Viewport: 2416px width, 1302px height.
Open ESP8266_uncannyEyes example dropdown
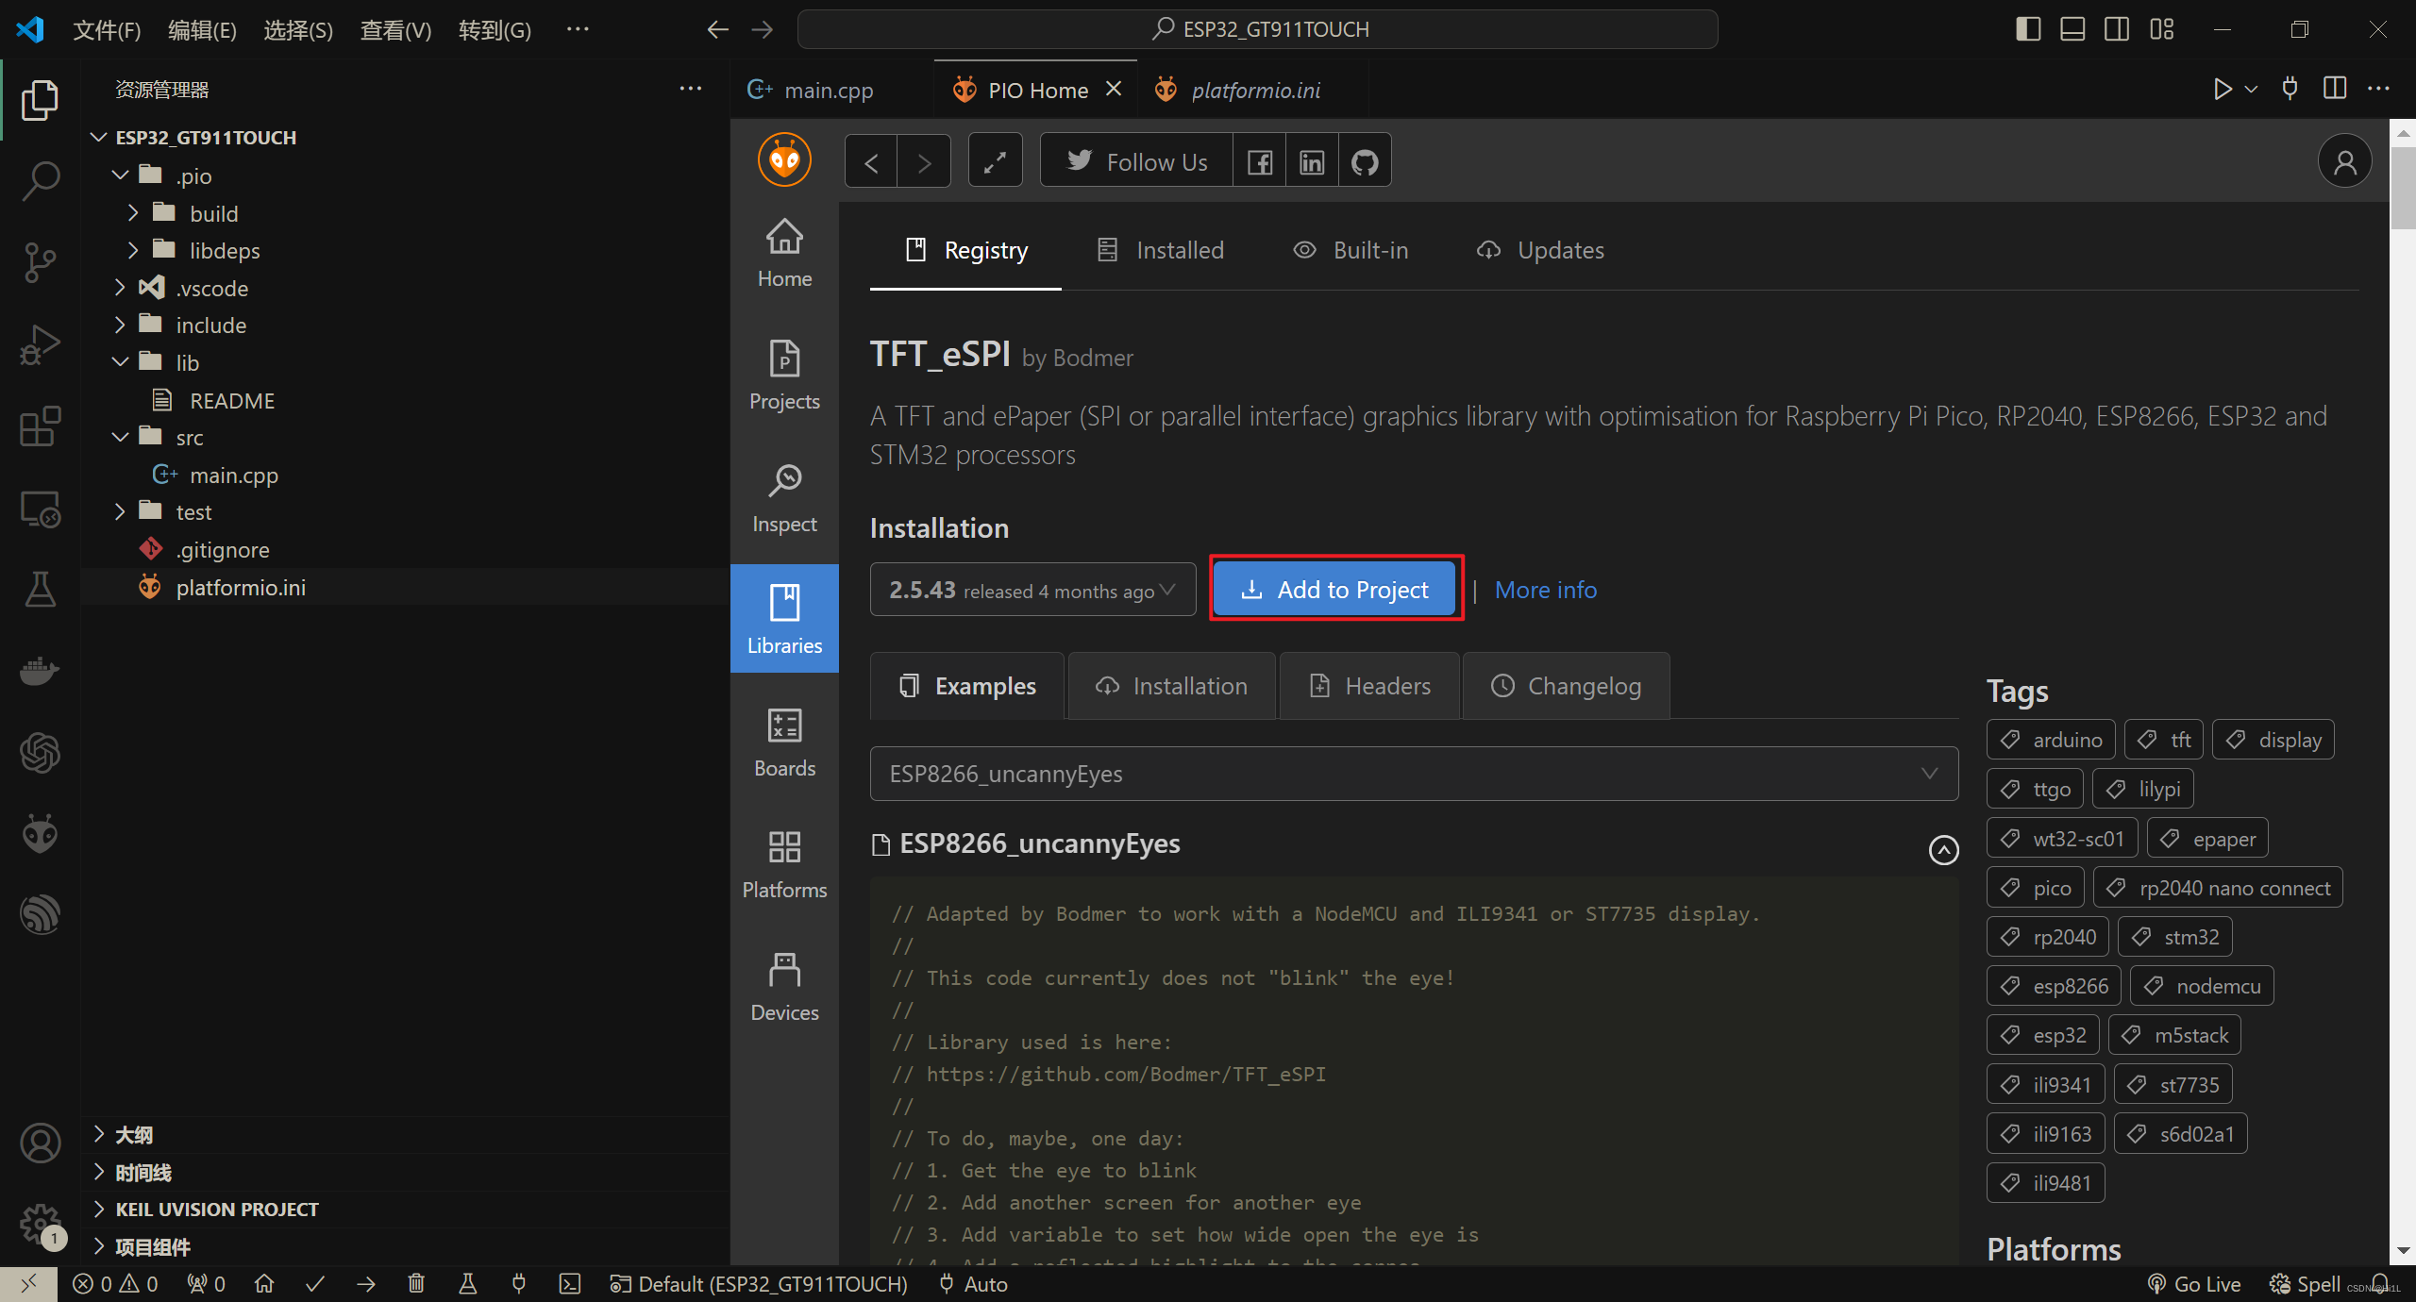pyautogui.click(x=1413, y=774)
